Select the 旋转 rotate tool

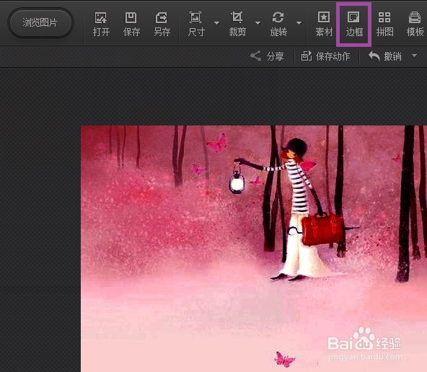click(278, 25)
